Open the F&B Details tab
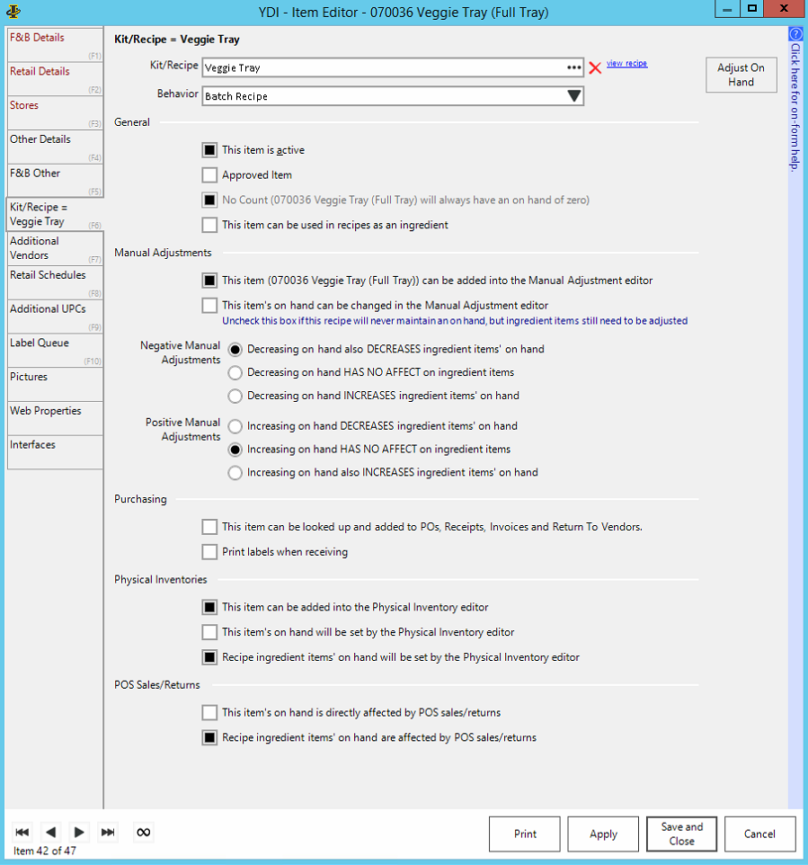This screenshot has height=865, width=808. [x=55, y=45]
